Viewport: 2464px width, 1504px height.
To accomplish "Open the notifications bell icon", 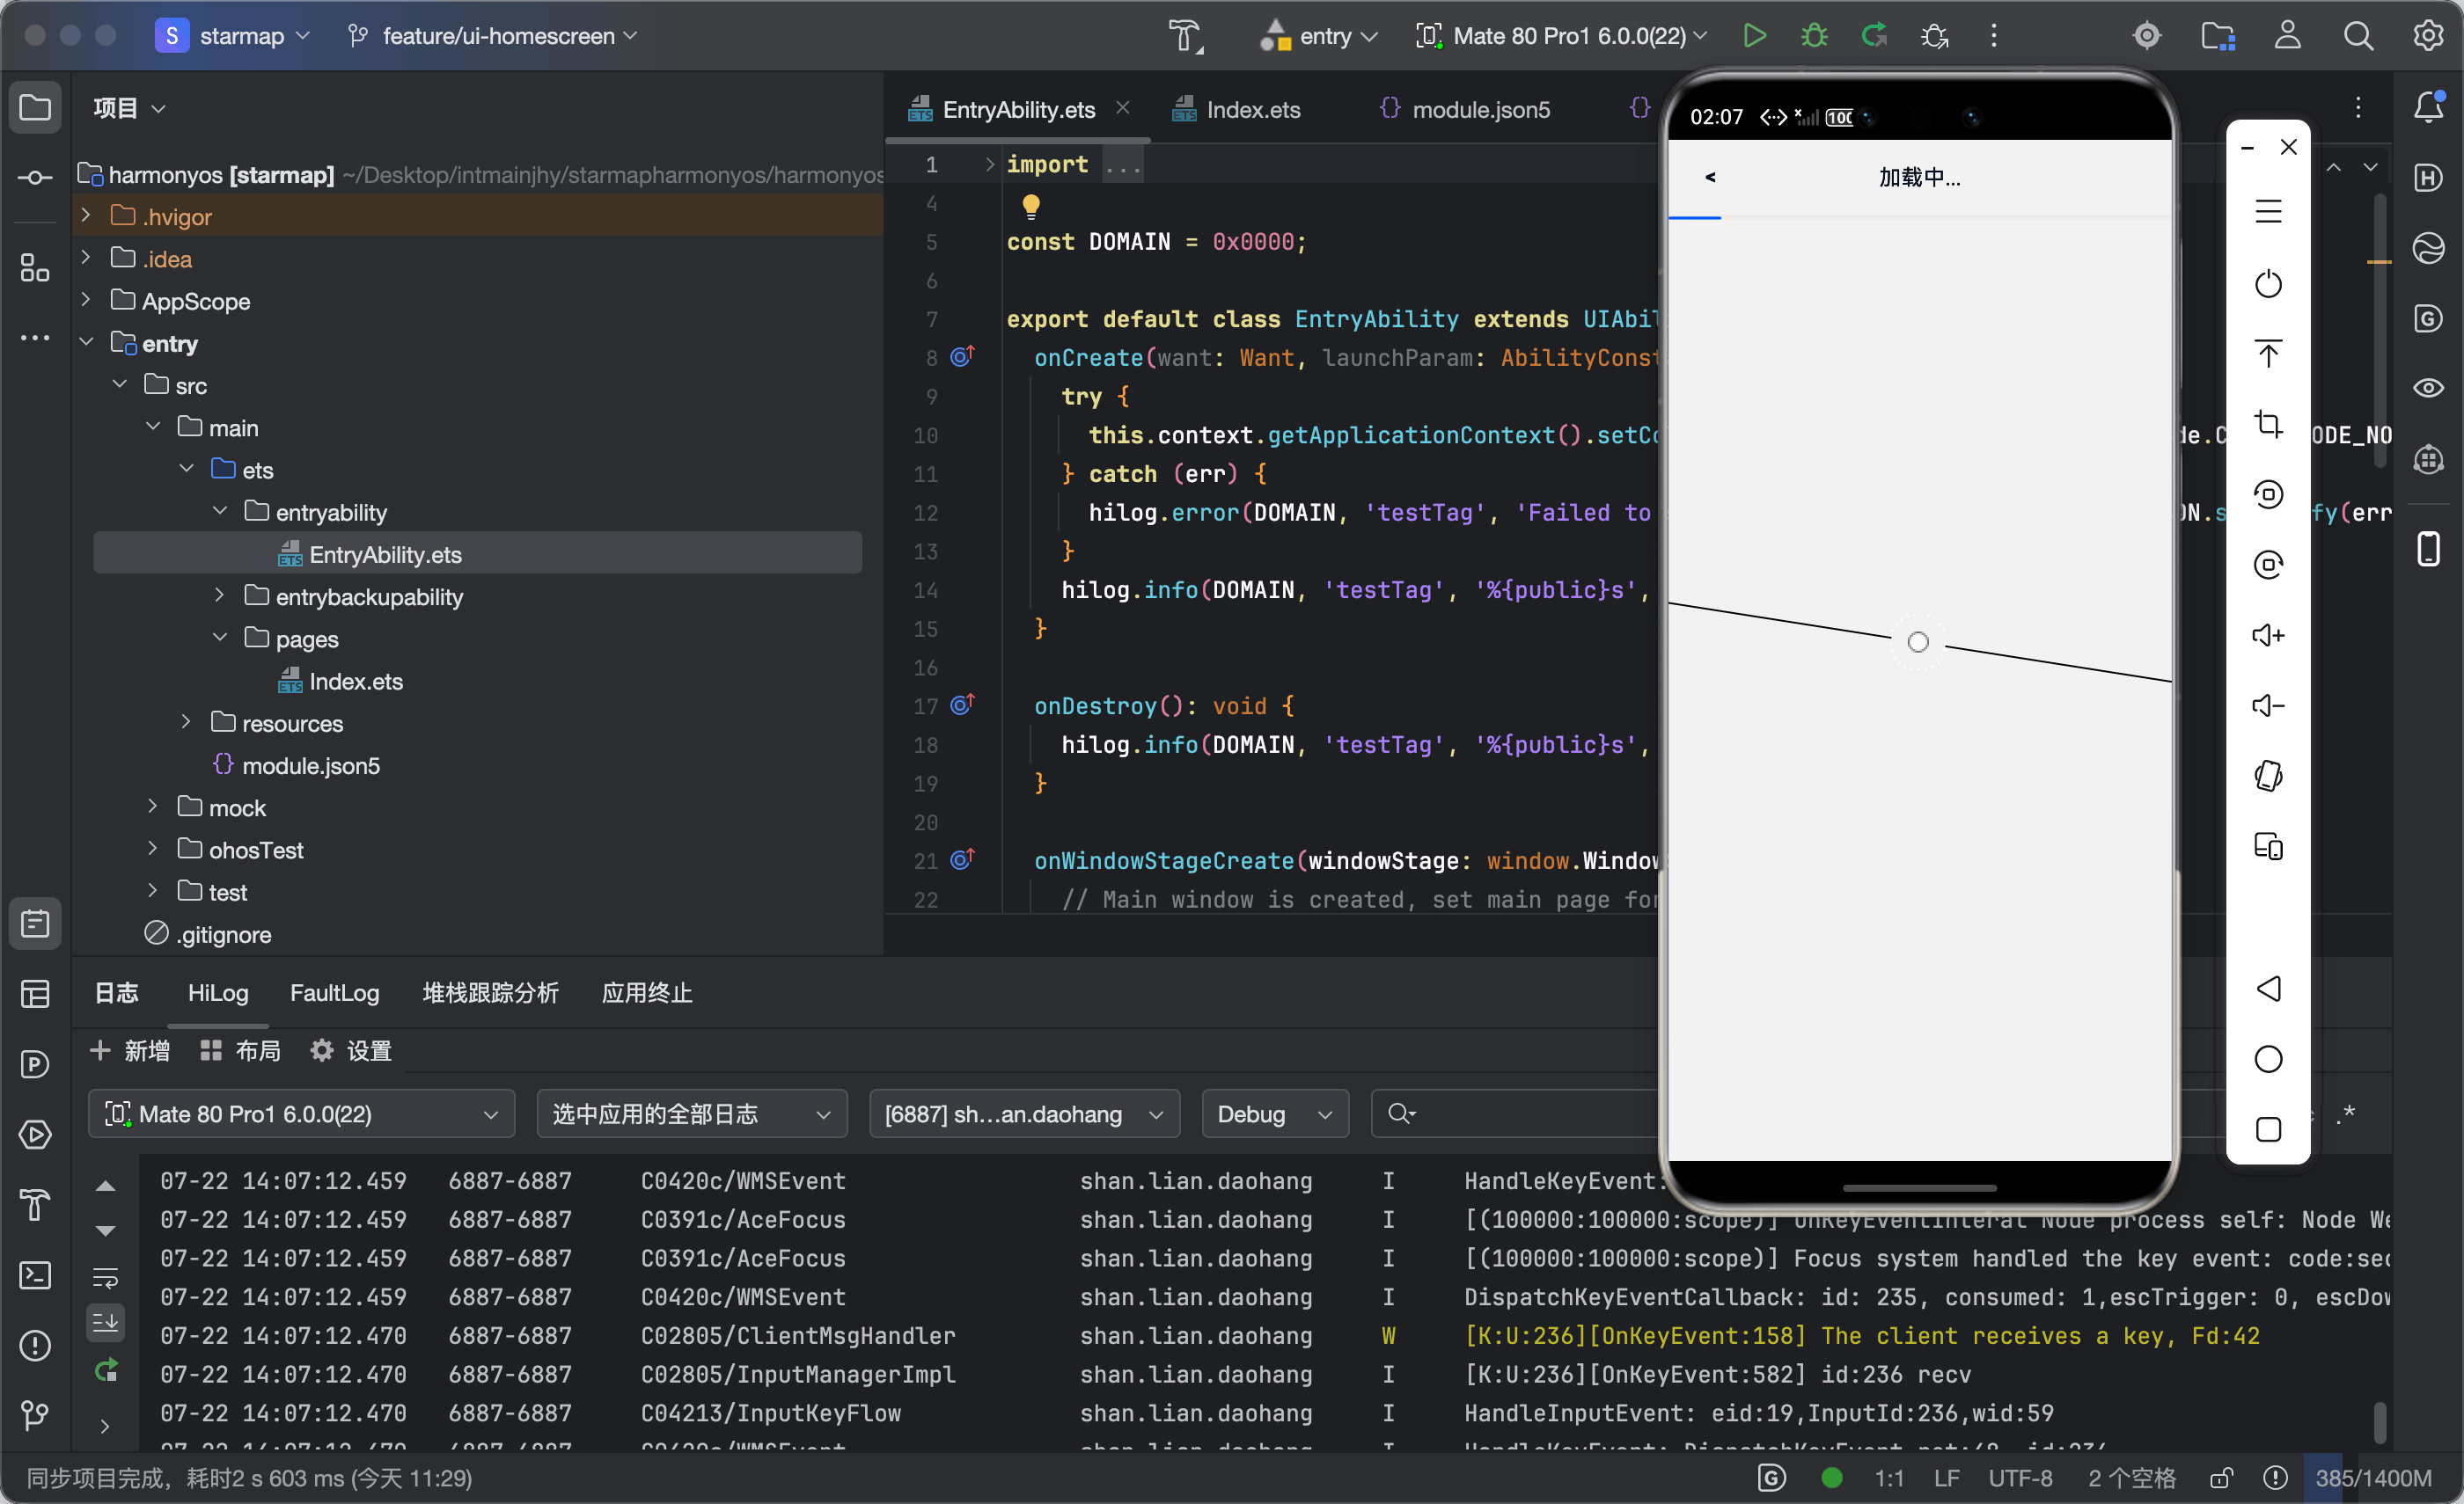I will coord(2429,107).
